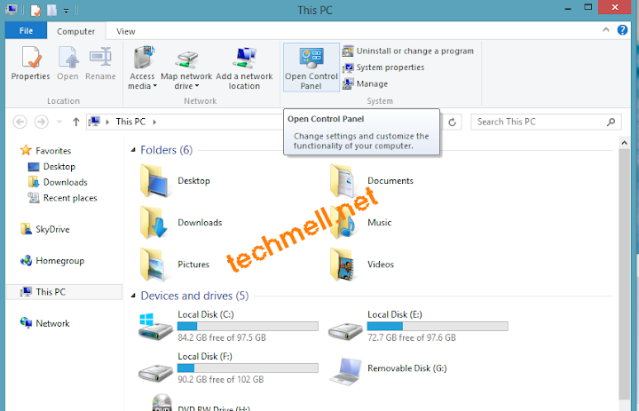Image resolution: width=639 pixels, height=411 pixels.
Task: Click the Properties ribbon icon
Action: [x=31, y=57]
